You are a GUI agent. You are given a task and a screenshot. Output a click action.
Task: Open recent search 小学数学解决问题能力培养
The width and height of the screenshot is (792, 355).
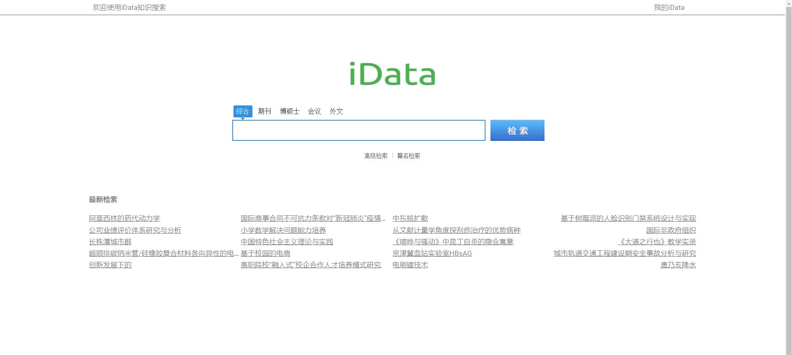pyautogui.click(x=283, y=230)
